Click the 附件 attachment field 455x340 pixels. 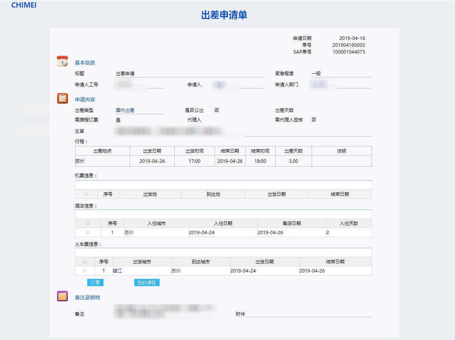pos(308,314)
